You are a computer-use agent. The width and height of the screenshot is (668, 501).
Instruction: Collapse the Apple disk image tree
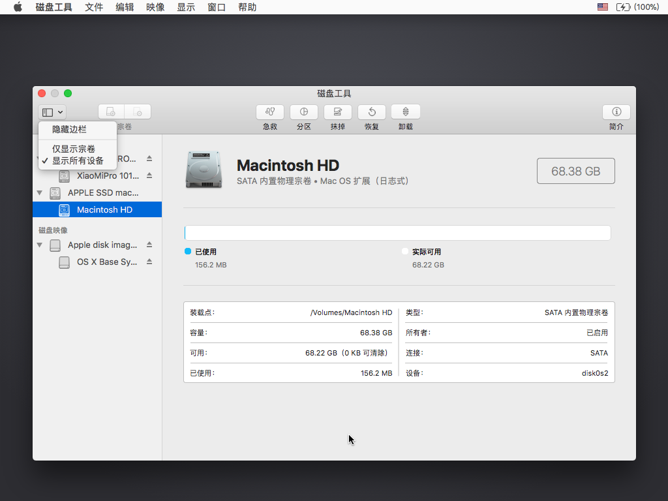pos(40,245)
